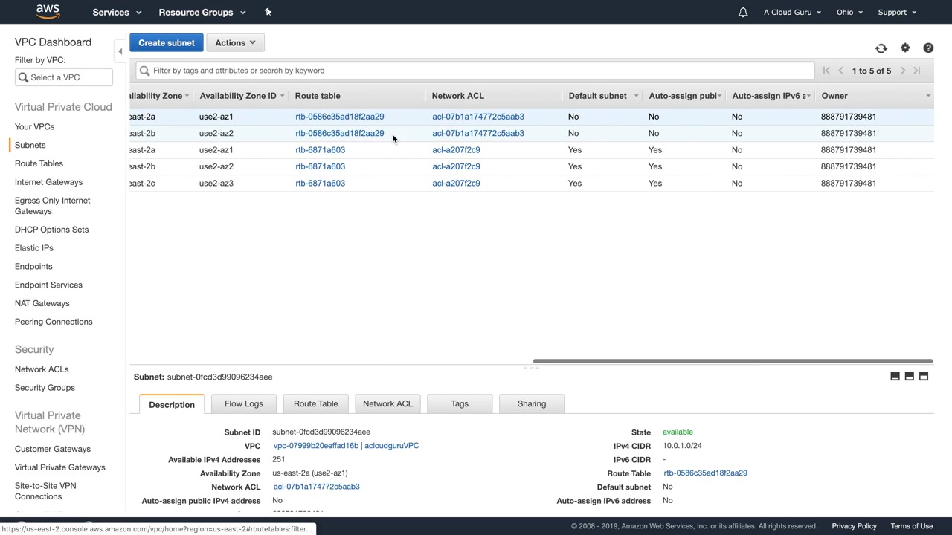
Task: Open the help question mark icon
Action: tap(928, 48)
